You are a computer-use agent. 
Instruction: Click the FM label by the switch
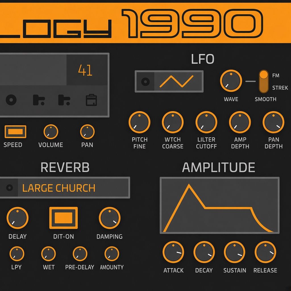(x=276, y=76)
